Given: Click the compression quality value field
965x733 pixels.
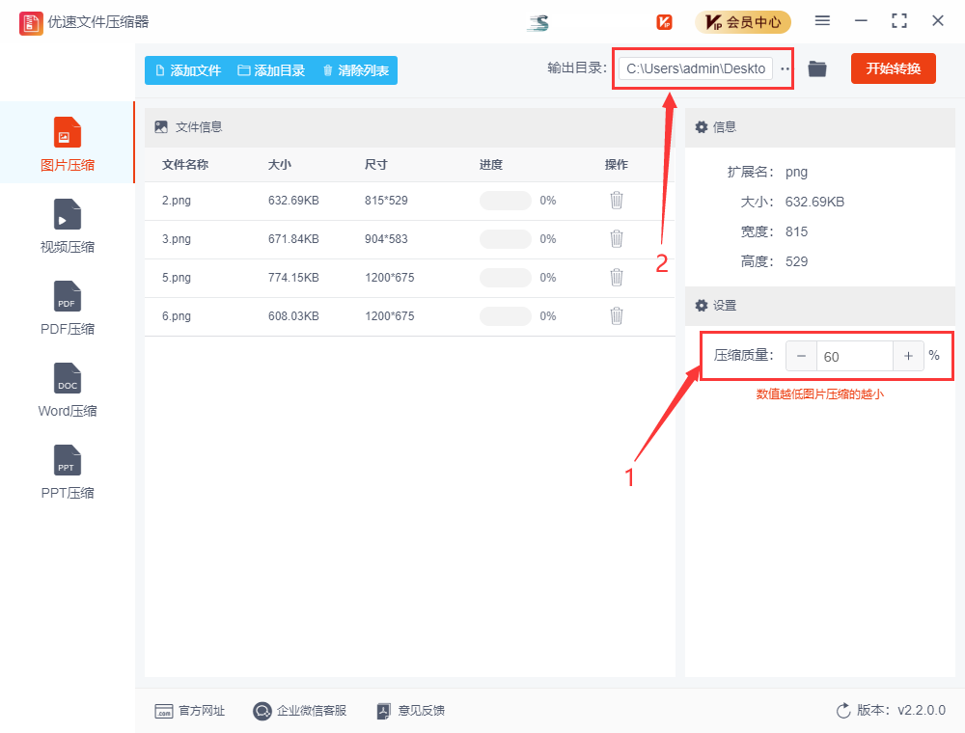Looking at the screenshot, I should [854, 356].
